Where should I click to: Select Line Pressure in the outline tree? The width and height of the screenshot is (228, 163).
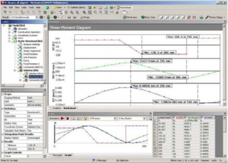[30, 57]
